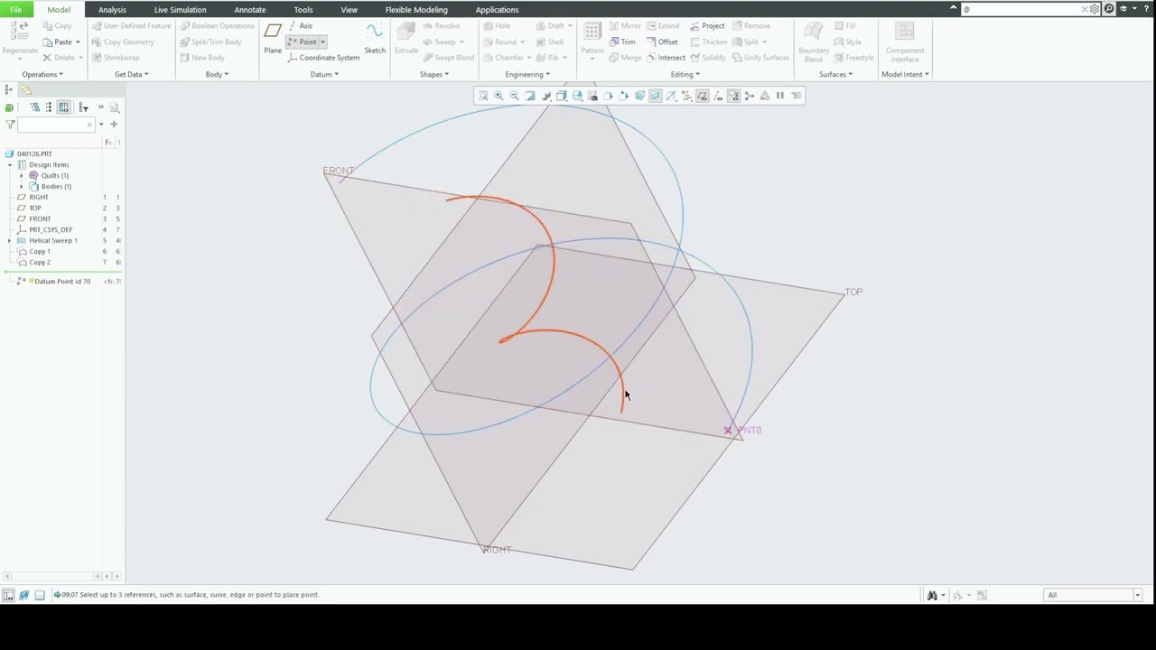Expand the Quilts (1) tree node

[x=22, y=176]
